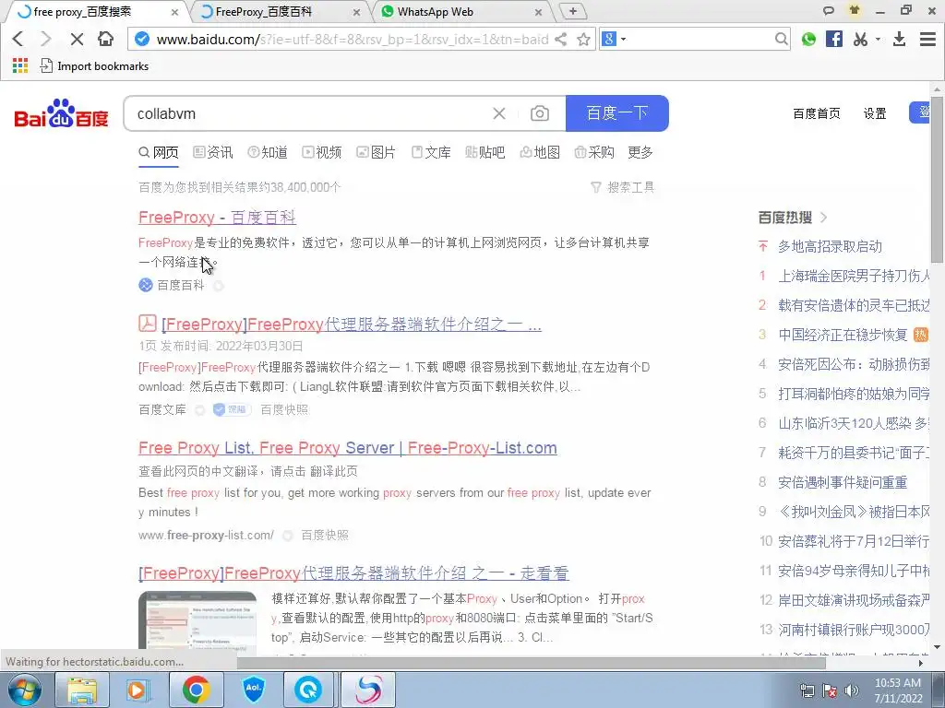Screen dimensions: 945x708
Task: Expand the 更多 search categories
Action: point(640,152)
